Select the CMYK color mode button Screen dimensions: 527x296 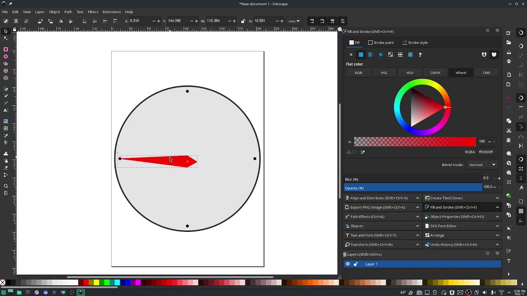pos(435,73)
